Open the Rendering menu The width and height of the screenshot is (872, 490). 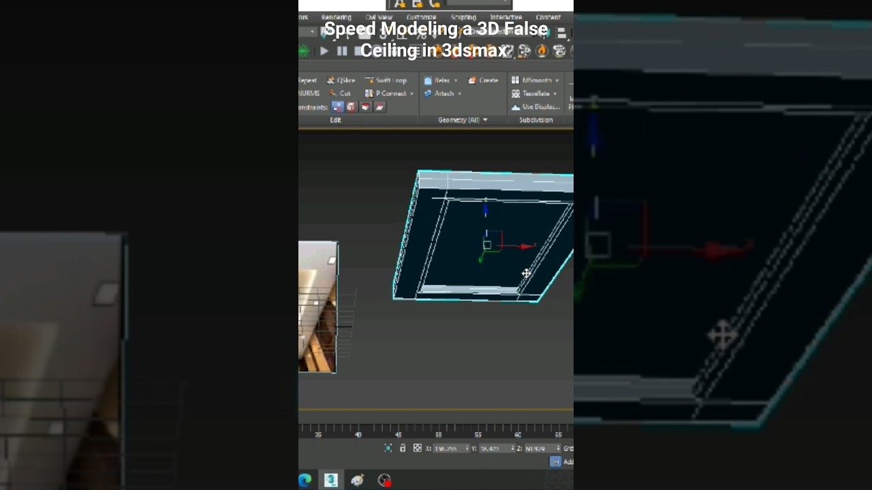point(336,17)
